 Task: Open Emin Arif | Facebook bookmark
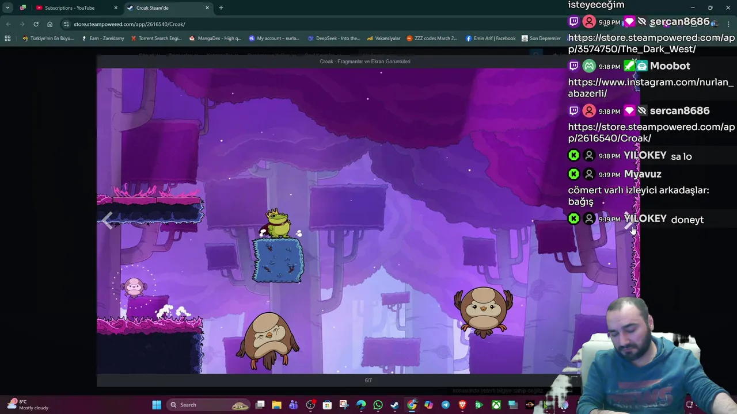tap(491, 39)
